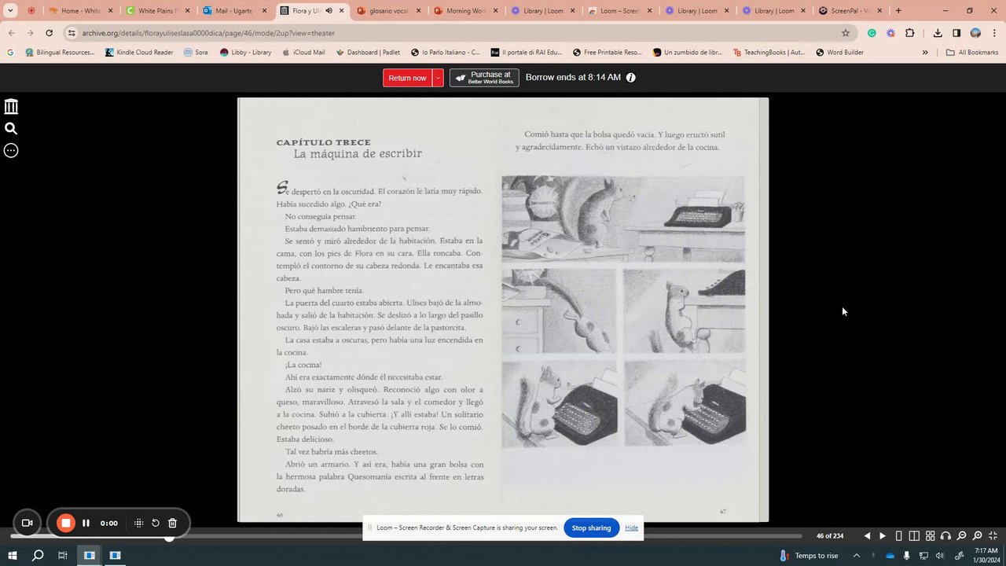Click Purchase at Better World Books
Viewport: 1006px width, 566px height.
coord(484,78)
